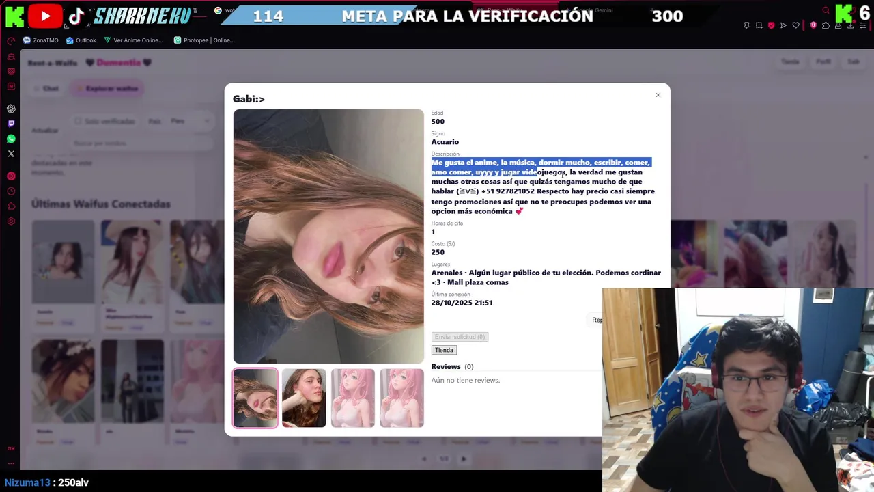Viewport: 874px width, 492px height.
Task: Open settings gear icon in sidebar
Action: pyautogui.click(x=11, y=221)
